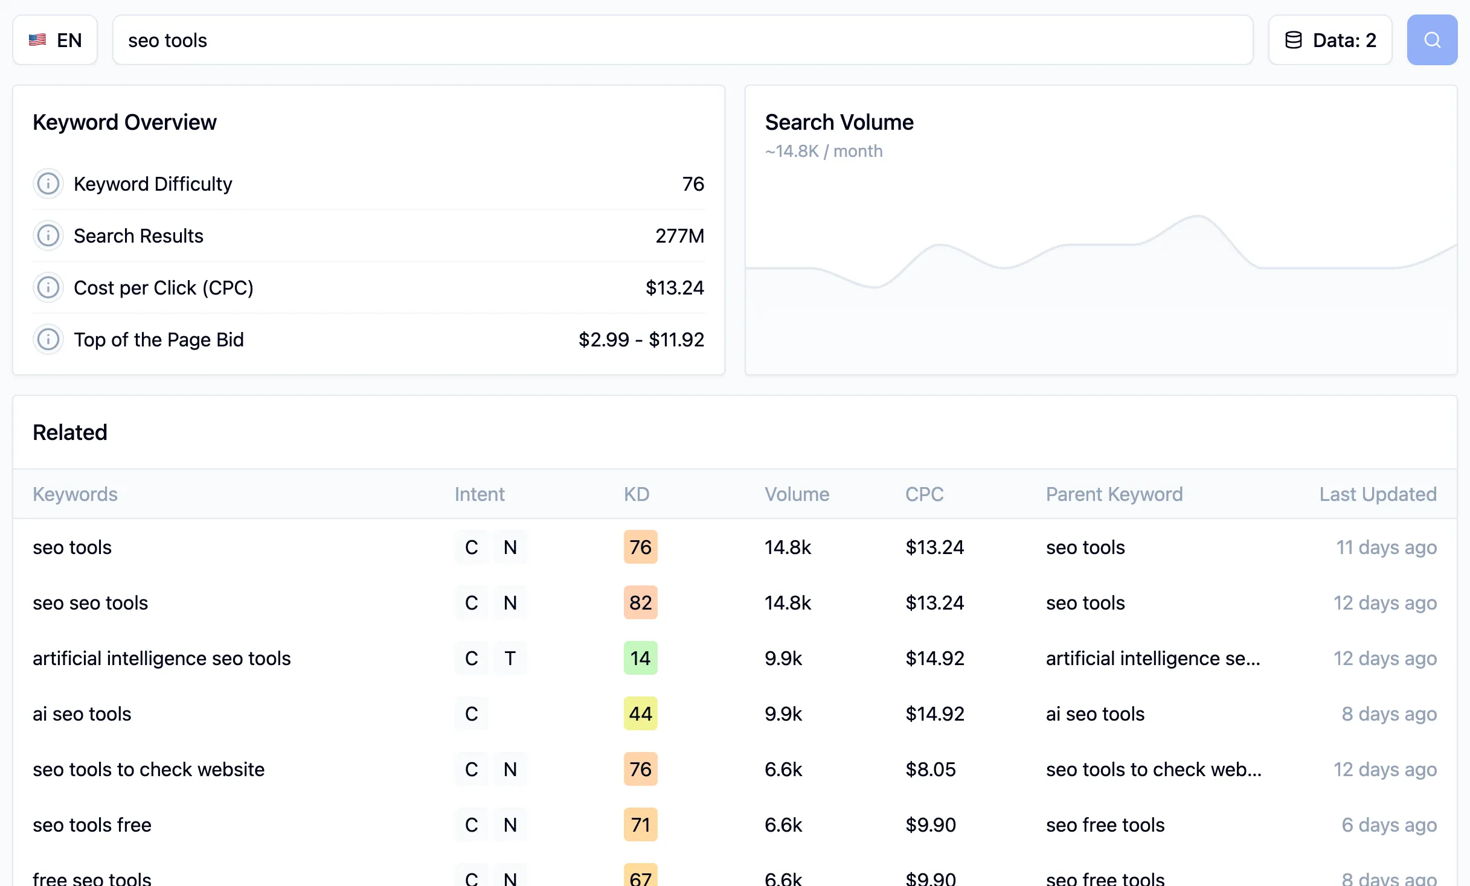Click the '$2.99 - $11.92' bid range
Screen dimensions: 1470x886
point(641,339)
